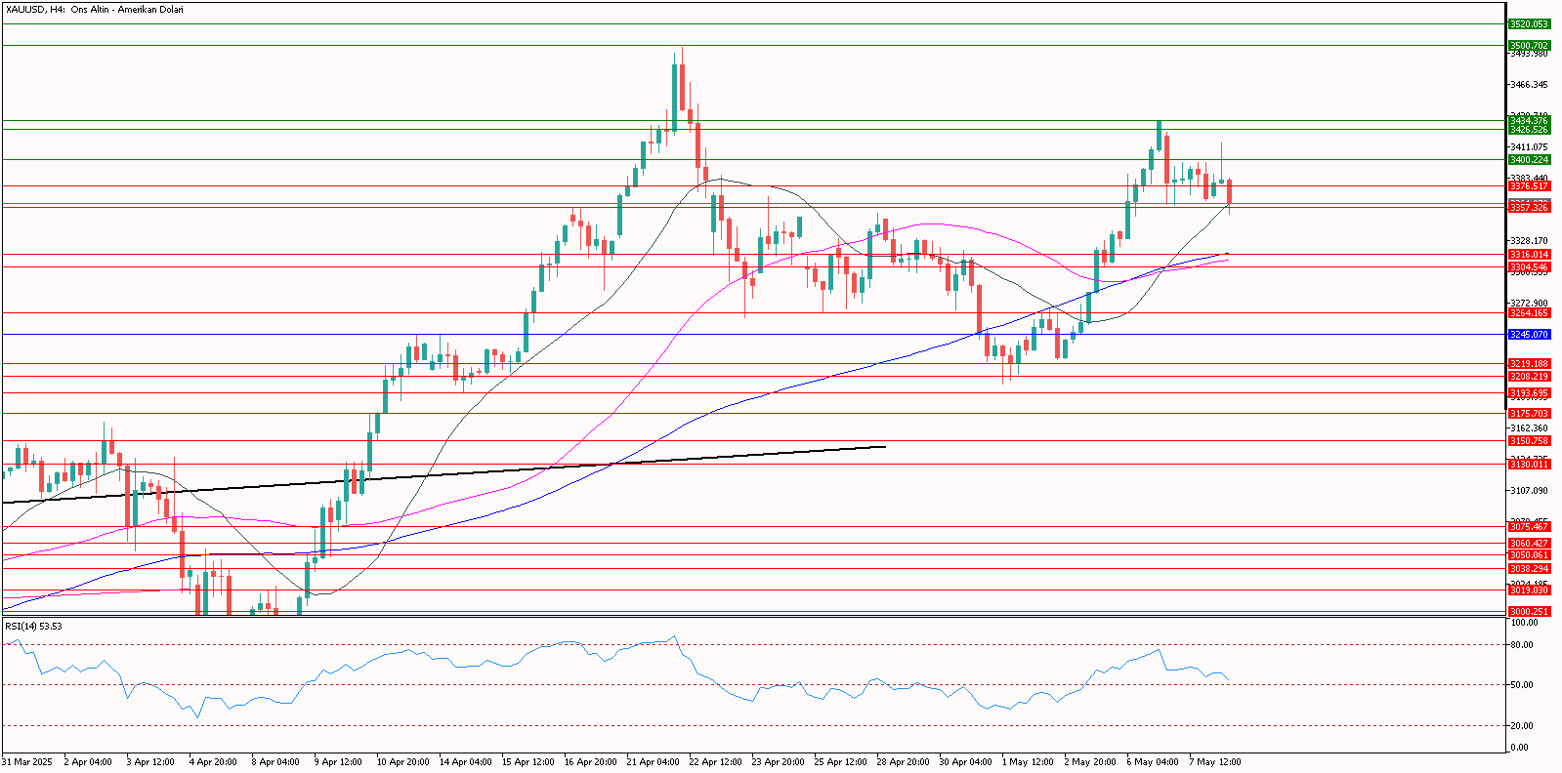Click the 28 Apr 20:00 time label
1562x773 pixels.
904,762
